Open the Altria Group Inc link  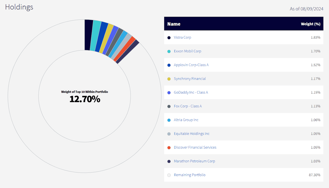click(186, 120)
